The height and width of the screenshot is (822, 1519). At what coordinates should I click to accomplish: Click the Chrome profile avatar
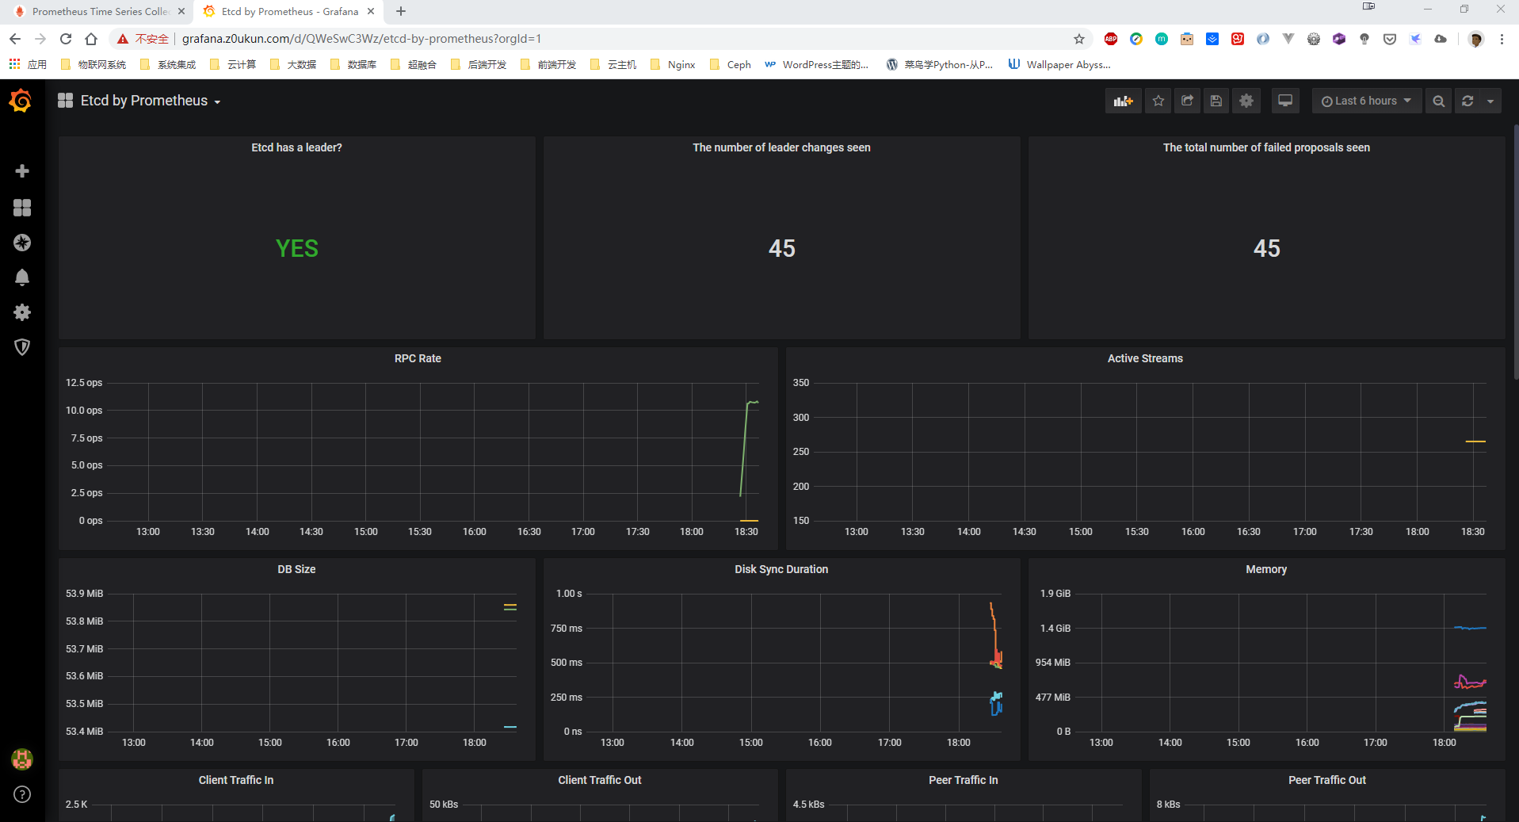pyautogui.click(x=1475, y=39)
